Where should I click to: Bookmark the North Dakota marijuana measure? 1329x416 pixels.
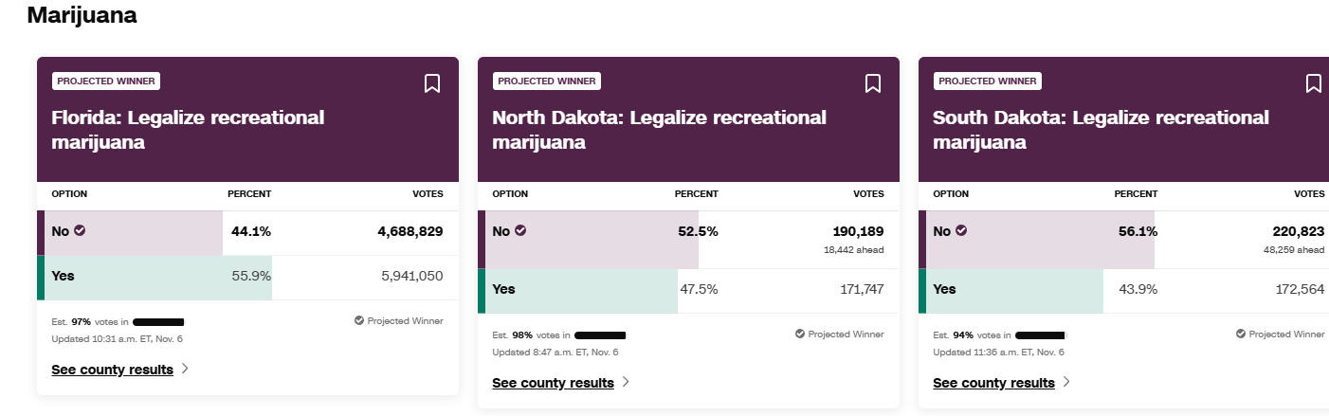pyautogui.click(x=873, y=83)
